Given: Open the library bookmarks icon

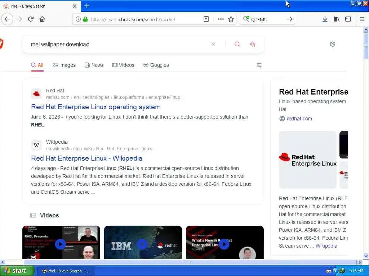Looking at the screenshot, I should 337,19.
